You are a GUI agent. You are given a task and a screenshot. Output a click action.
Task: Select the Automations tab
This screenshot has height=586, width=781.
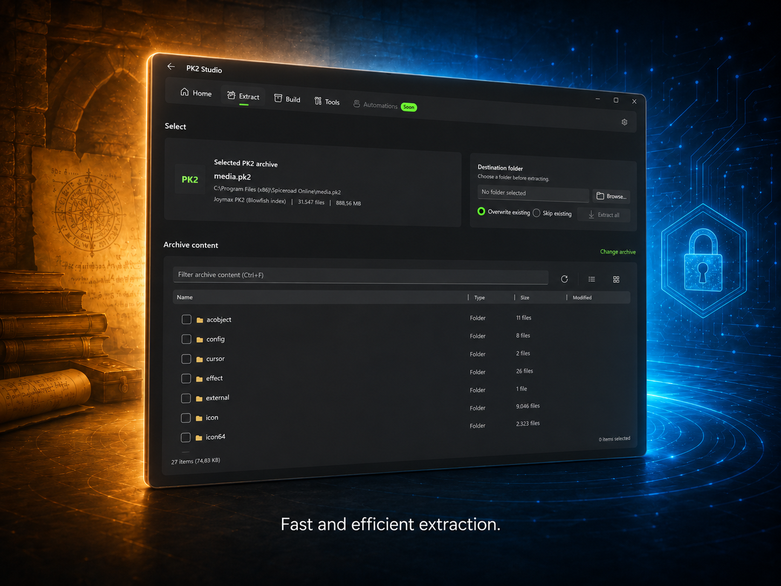pyautogui.click(x=375, y=105)
